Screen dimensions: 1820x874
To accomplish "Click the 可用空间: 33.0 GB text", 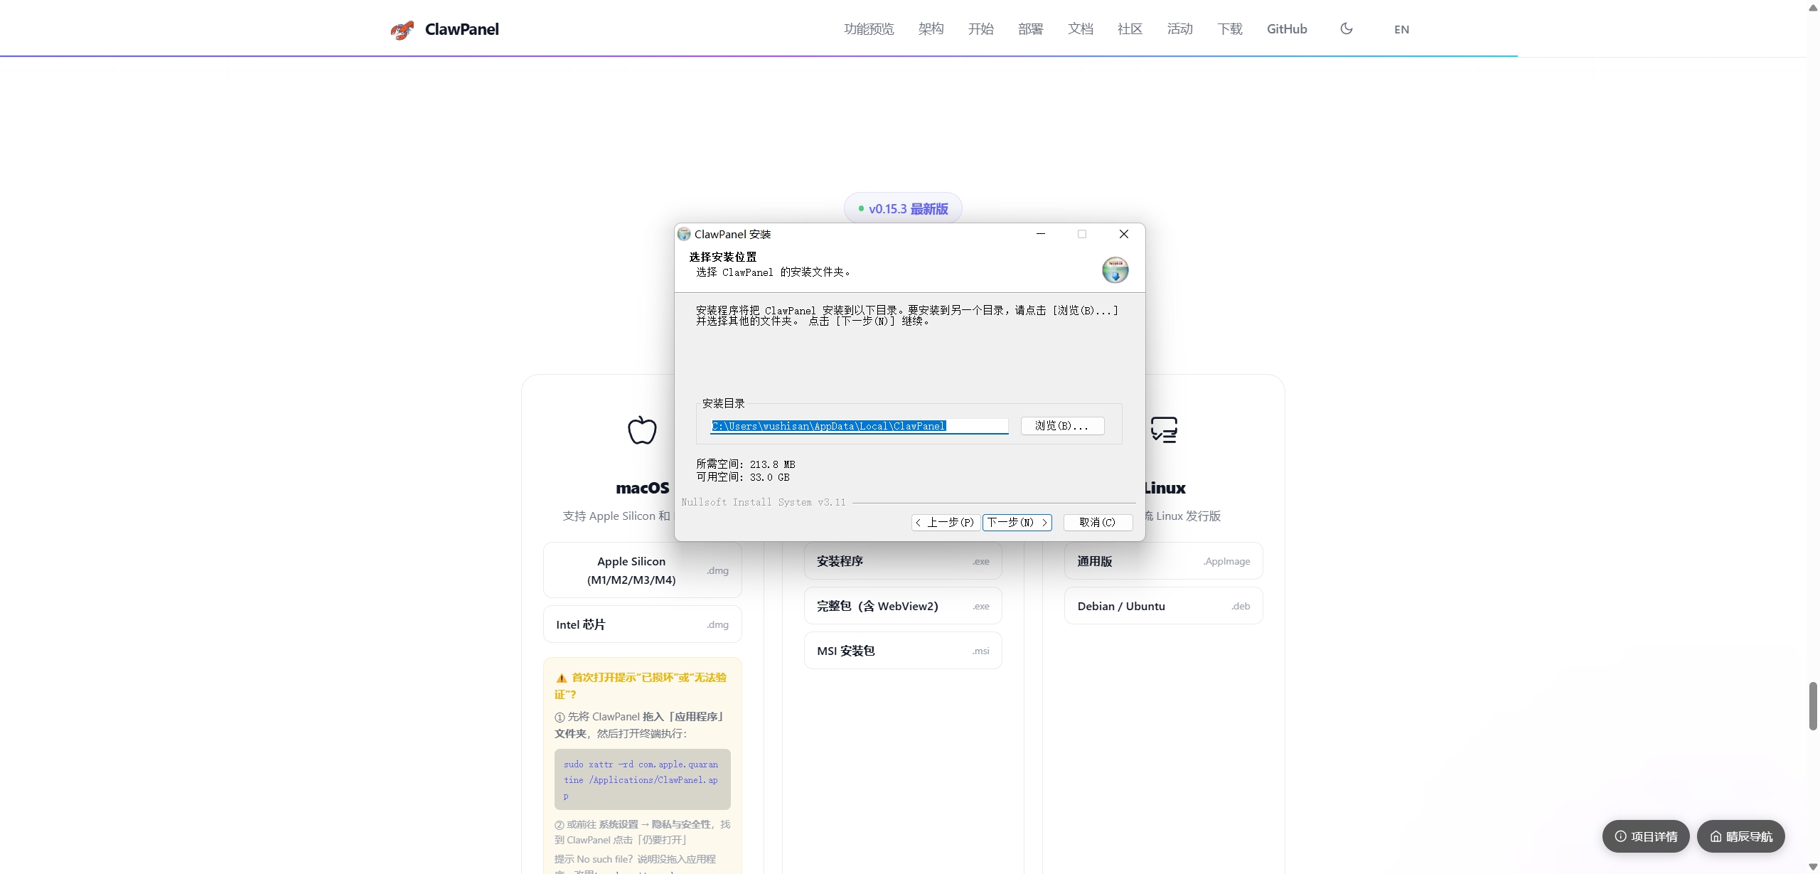I will coord(743,477).
